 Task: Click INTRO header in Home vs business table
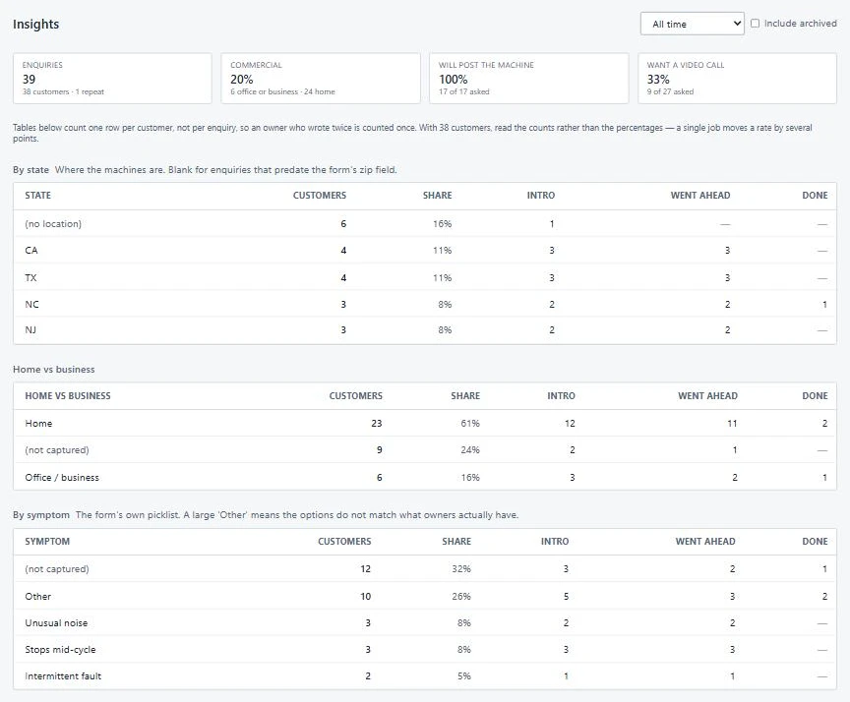click(x=561, y=396)
